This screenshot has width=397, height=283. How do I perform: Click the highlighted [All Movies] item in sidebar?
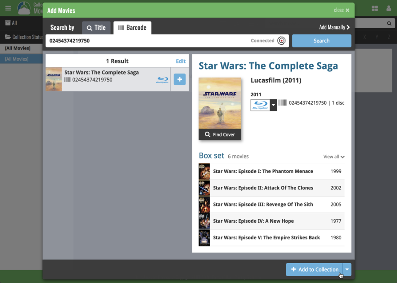click(x=21, y=59)
